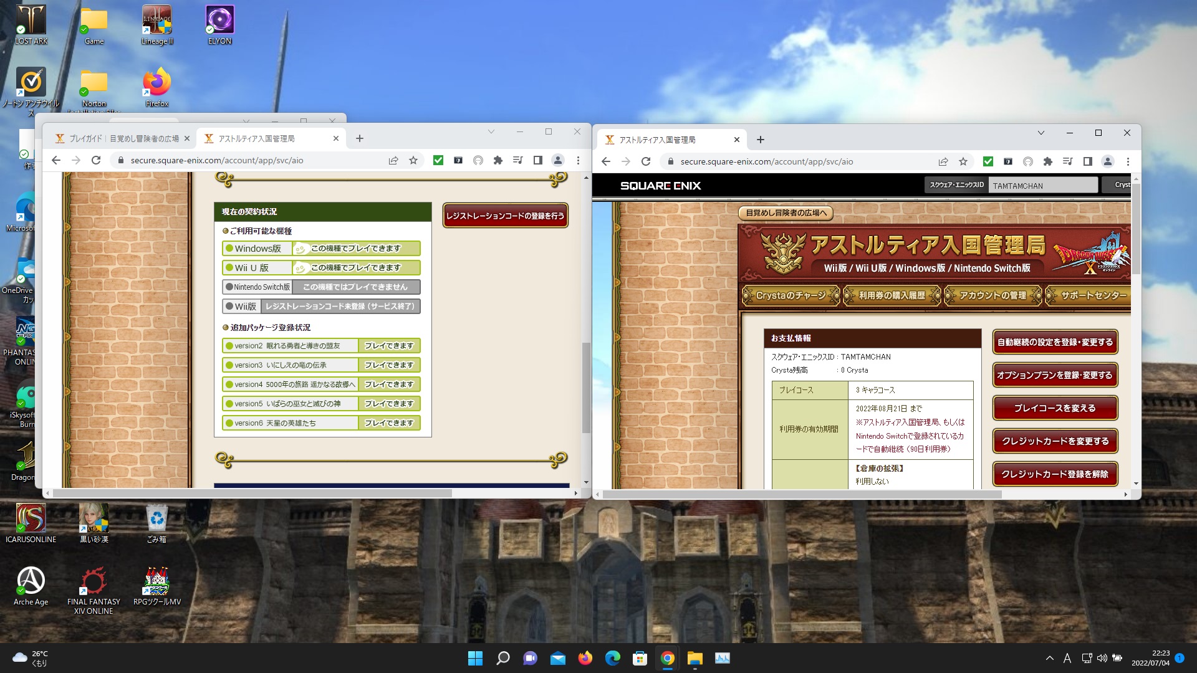Screen dimensions: 1197x673
Task: Show hidden system tray icons
Action: (x=1050, y=658)
